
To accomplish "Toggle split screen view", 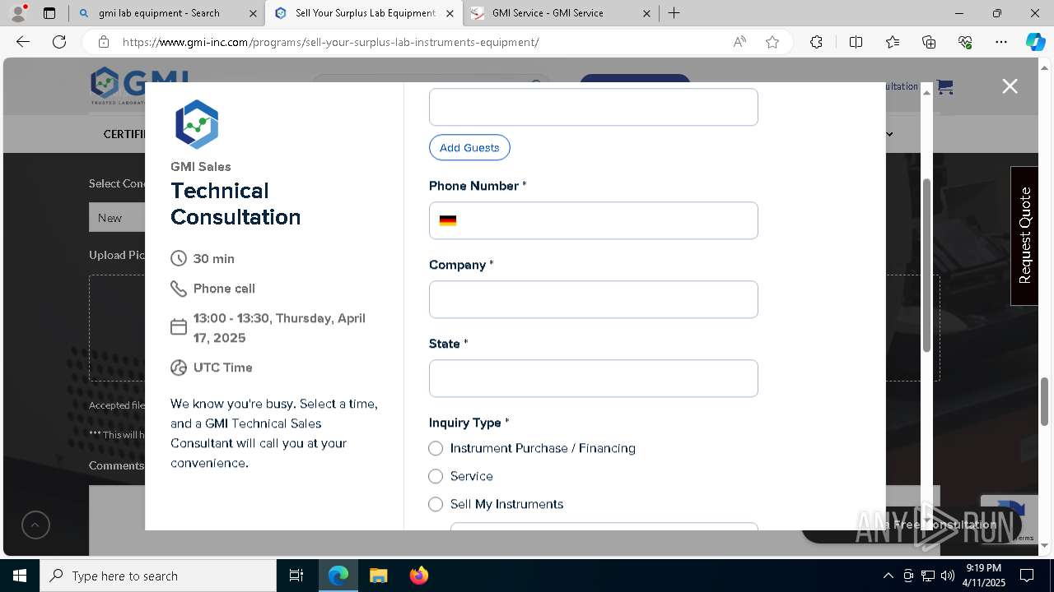I will click(x=856, y=42).
